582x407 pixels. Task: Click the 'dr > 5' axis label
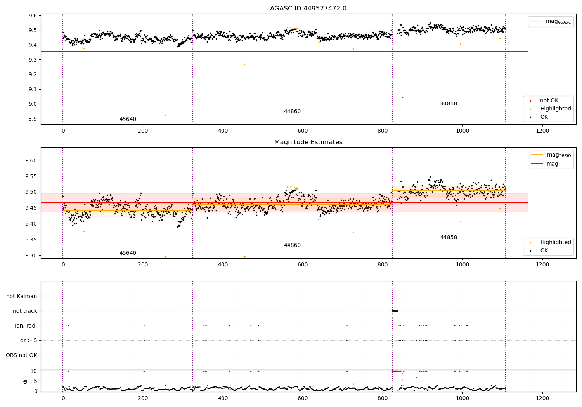pyautogui.click(x=29, y=340)
